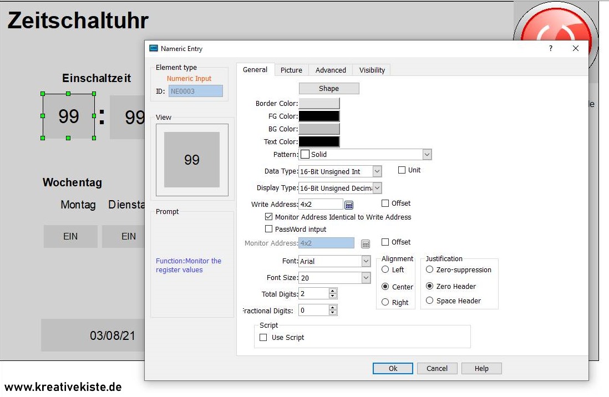This screenshot has width=609, height=397.
Task: Click the Shape button
Action: 329,89
